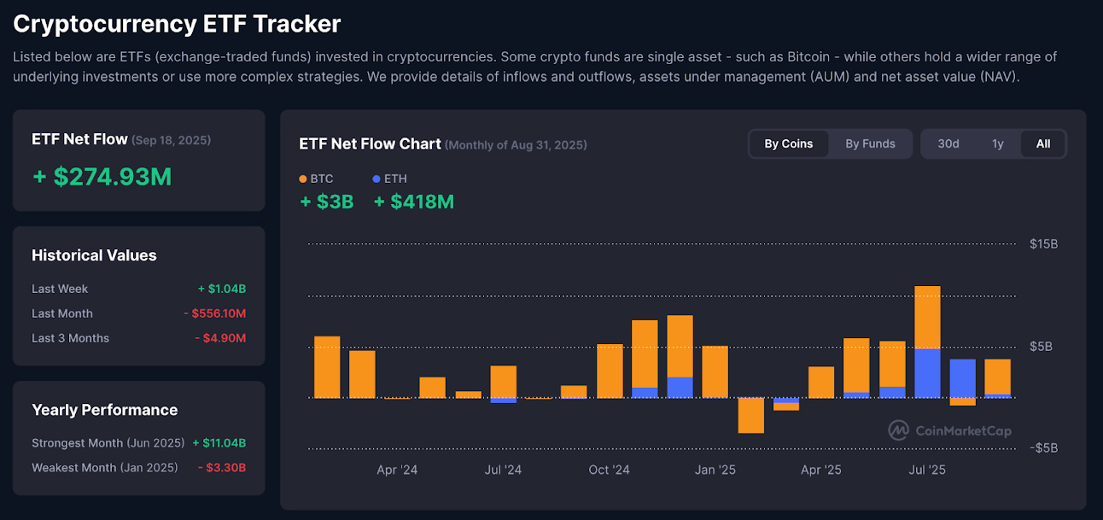This screenshot has height=520, width=1103.
Task: Click Weakest Month (Jan 2025) label
Action: tap(105, 468)
